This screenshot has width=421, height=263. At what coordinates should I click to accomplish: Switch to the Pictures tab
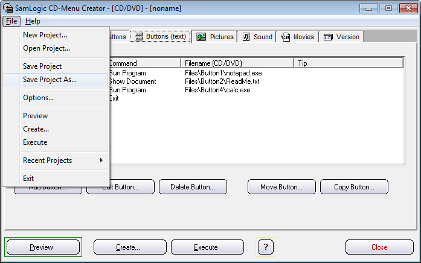[215, 37]
